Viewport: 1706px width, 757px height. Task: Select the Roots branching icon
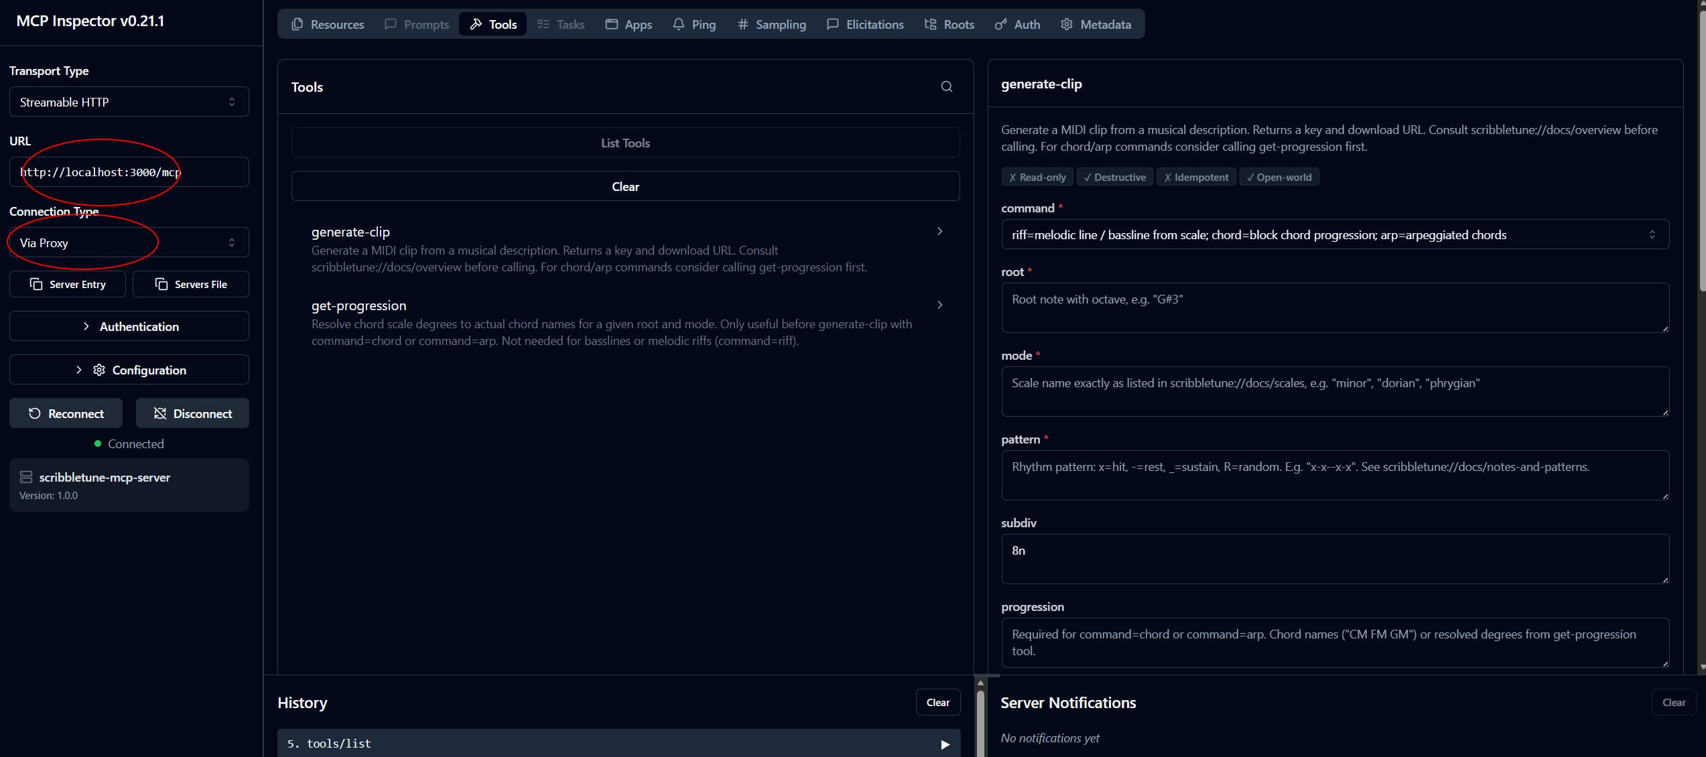pos(930,23)
